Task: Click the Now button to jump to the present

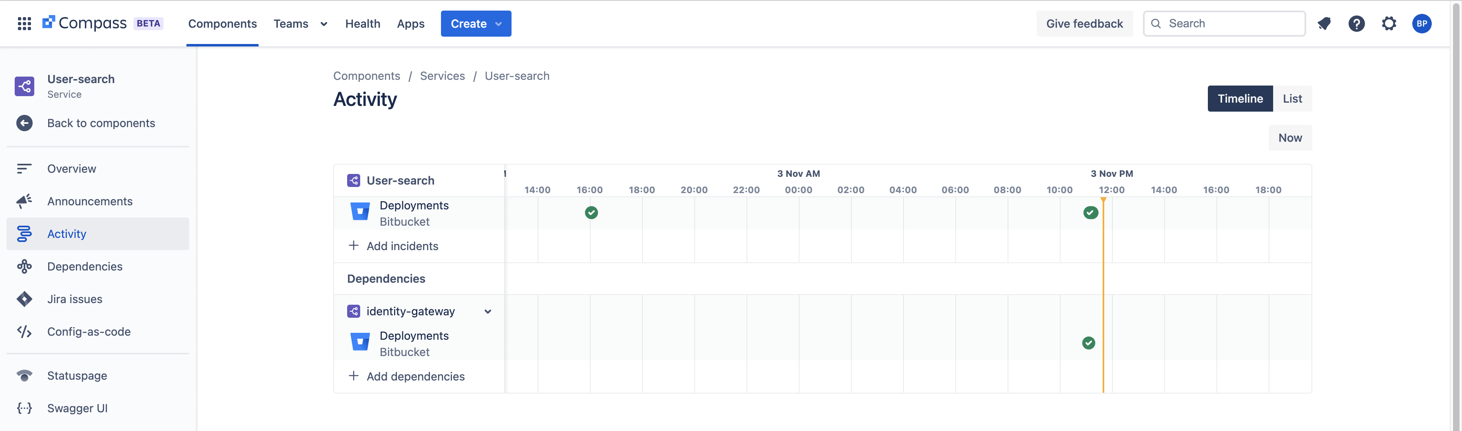Action: pos(1289,138)
